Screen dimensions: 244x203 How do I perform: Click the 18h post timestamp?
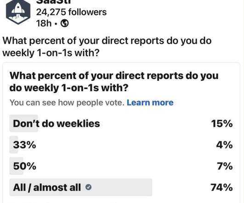coord(44,23)
